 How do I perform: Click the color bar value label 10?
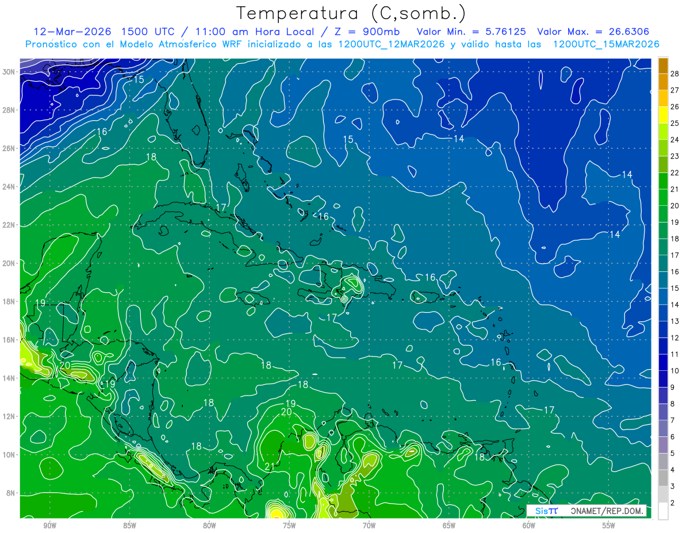(674, 370)
